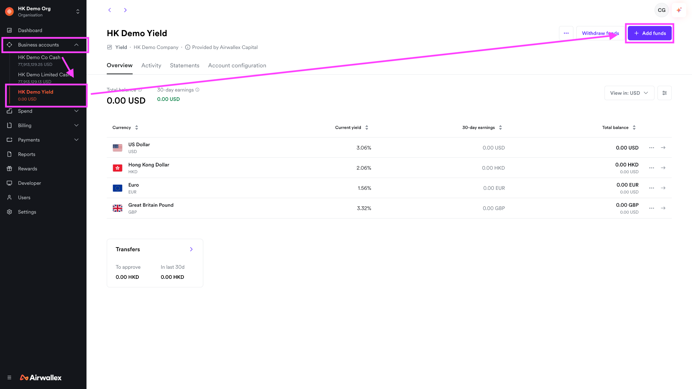Switch to the Activity tab

point(151,66)
